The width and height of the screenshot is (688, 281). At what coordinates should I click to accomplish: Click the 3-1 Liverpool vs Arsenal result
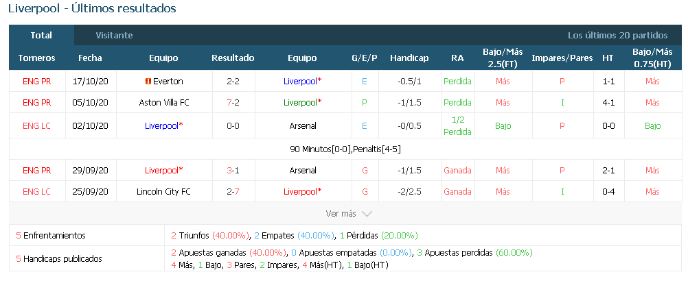233,170
